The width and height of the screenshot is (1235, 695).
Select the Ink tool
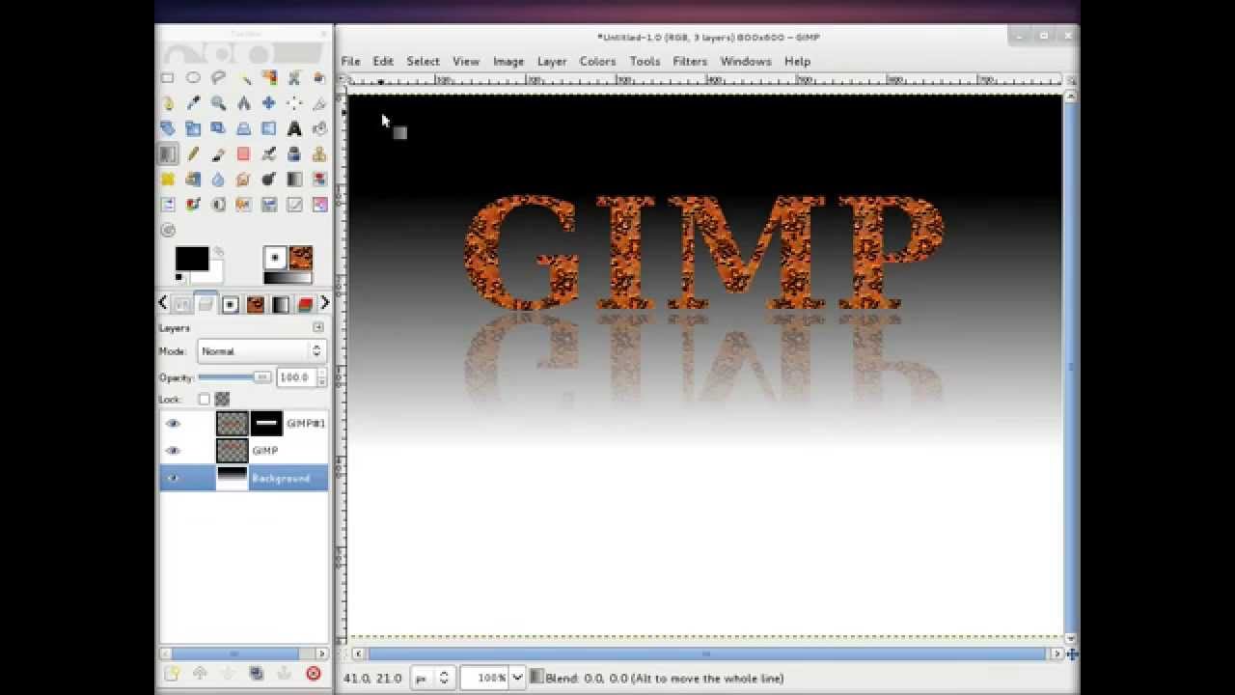pyautogui.click(x=294, y=153)
